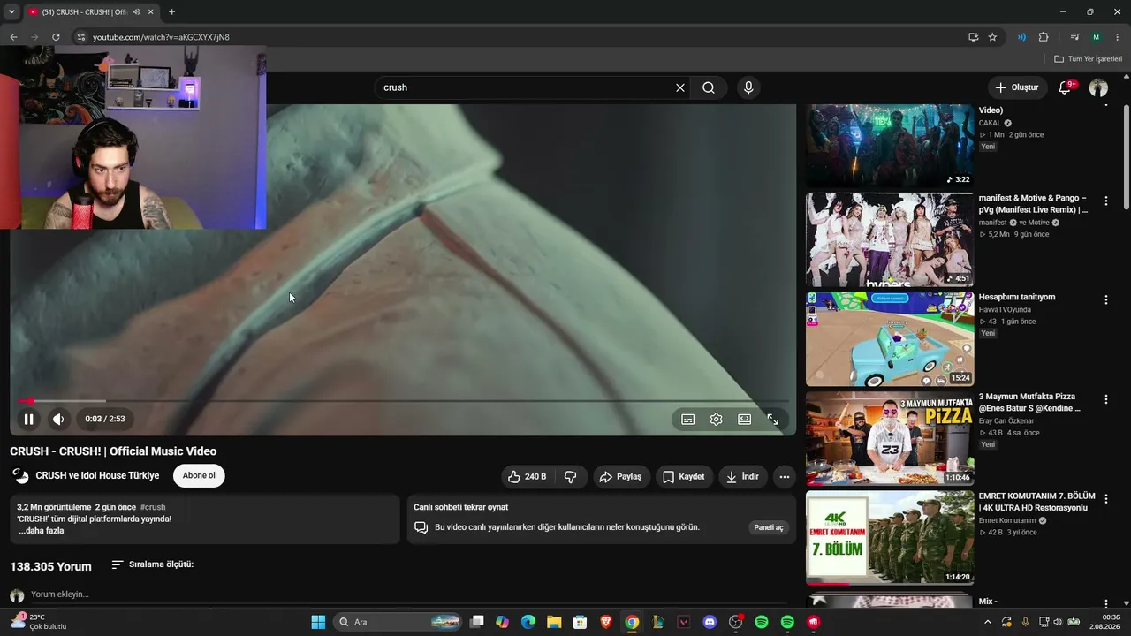This screenshot has width=1131, height=636.
Task: Open the Tüm Yer İşaretleri bookmarks folder
Action: point(1088,59)
